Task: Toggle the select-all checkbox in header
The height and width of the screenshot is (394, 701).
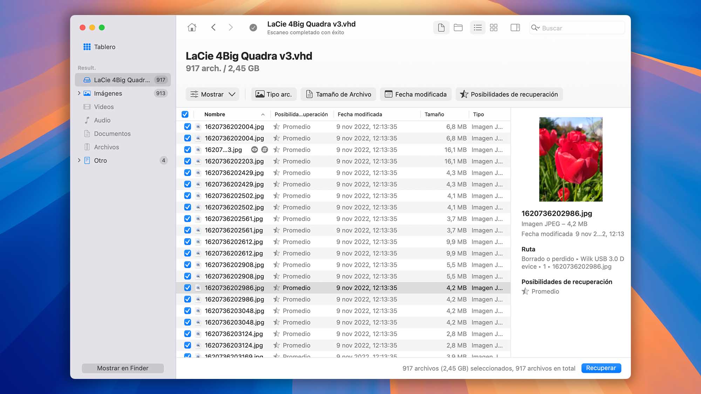Action: point(185,114)
